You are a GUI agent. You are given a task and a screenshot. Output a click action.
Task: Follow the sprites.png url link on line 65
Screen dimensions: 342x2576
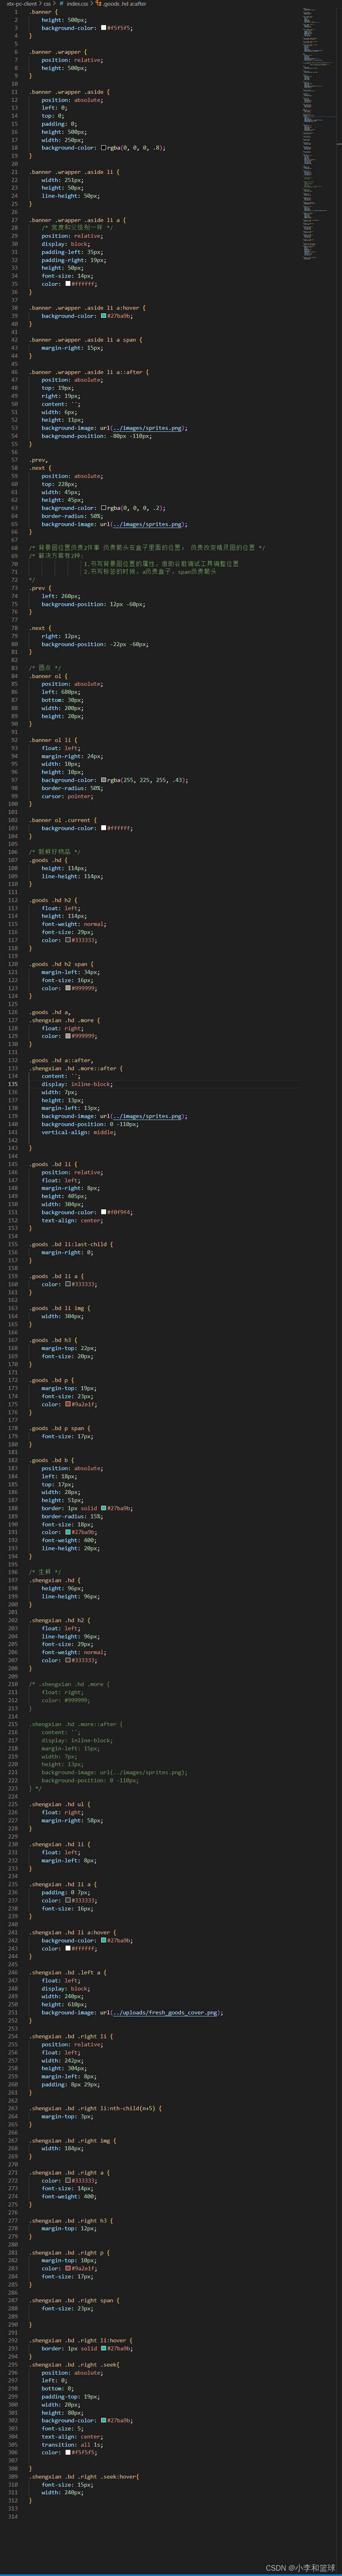147,524
